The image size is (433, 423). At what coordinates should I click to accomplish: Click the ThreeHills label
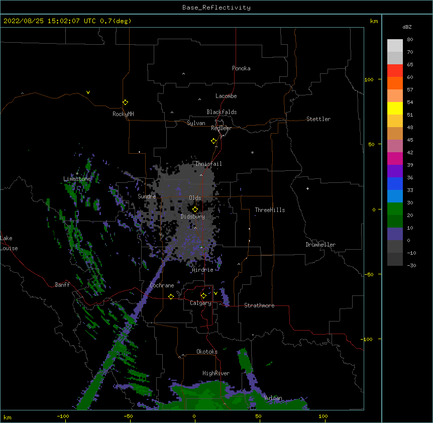click(x=270, y=210)
